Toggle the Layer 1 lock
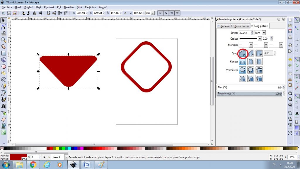Screen dimensions: 300x169 click(49, 157)
